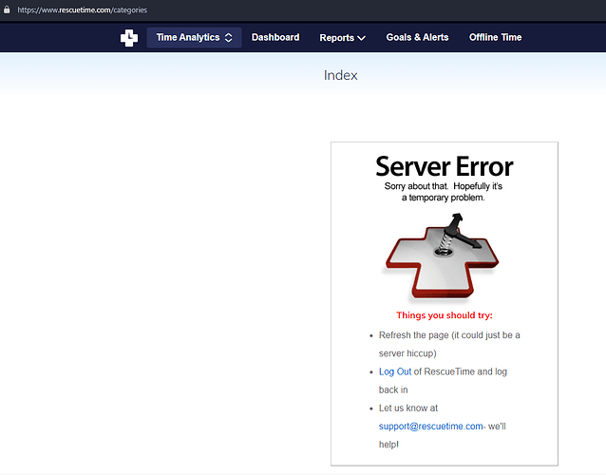Click the 'Things you should try:' text

coord(445,315)
